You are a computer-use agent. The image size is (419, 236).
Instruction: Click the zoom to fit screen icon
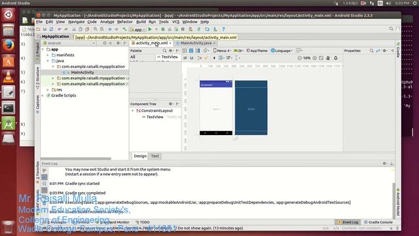point(321,58)
